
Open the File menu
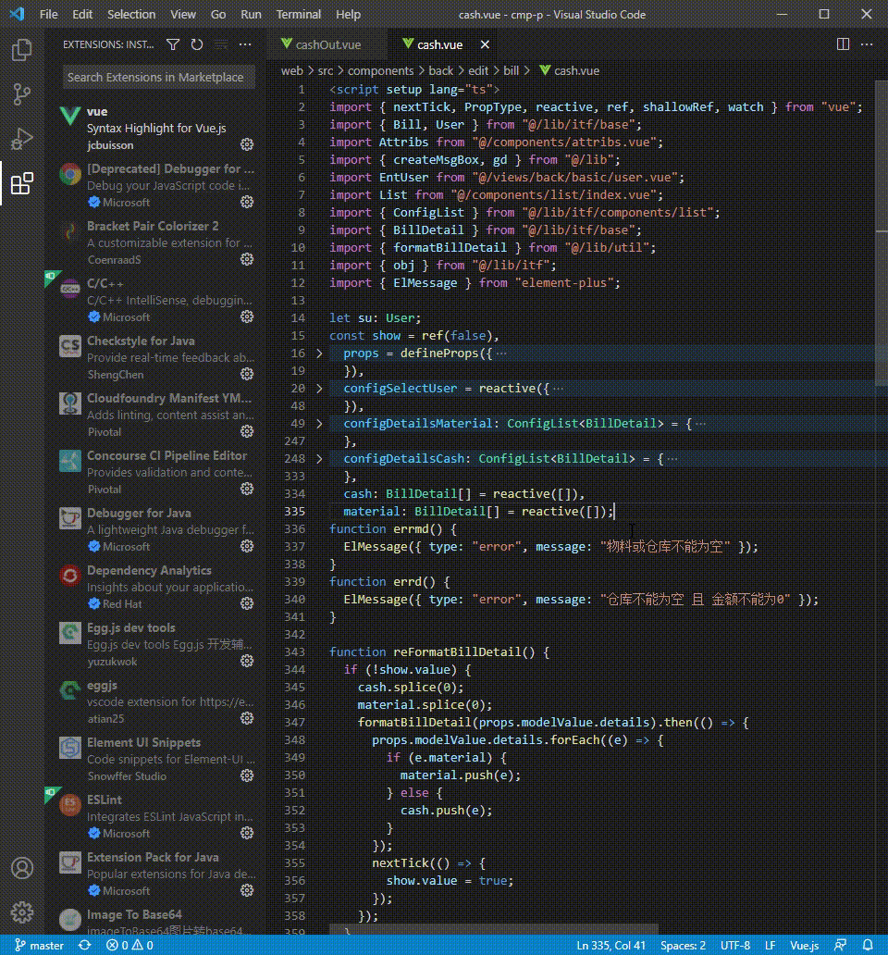(49, 14)
